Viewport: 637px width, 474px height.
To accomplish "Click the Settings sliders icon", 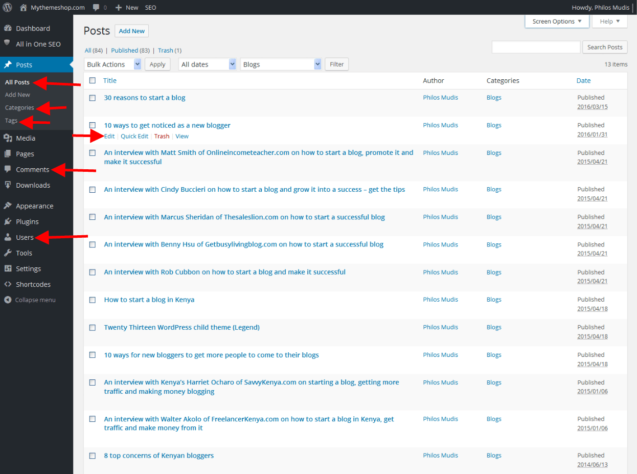I will coord(8,268).
